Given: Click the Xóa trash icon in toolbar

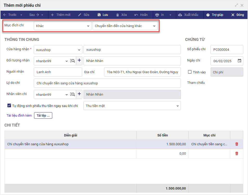Looking at the screenshot, I should pos(118,15).
